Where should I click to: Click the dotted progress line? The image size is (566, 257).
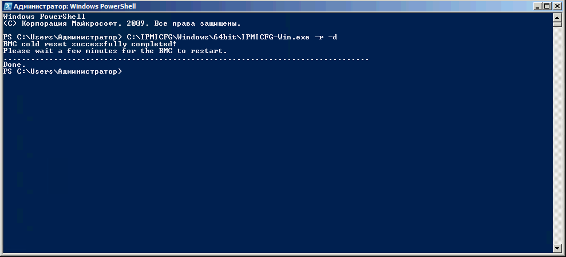[185, 59]
